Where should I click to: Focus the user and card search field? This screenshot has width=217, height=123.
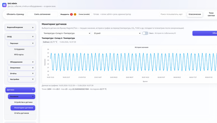coord(172,14)
